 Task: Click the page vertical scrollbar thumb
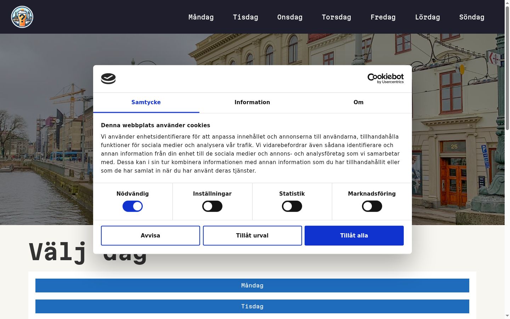pos(507,68)
